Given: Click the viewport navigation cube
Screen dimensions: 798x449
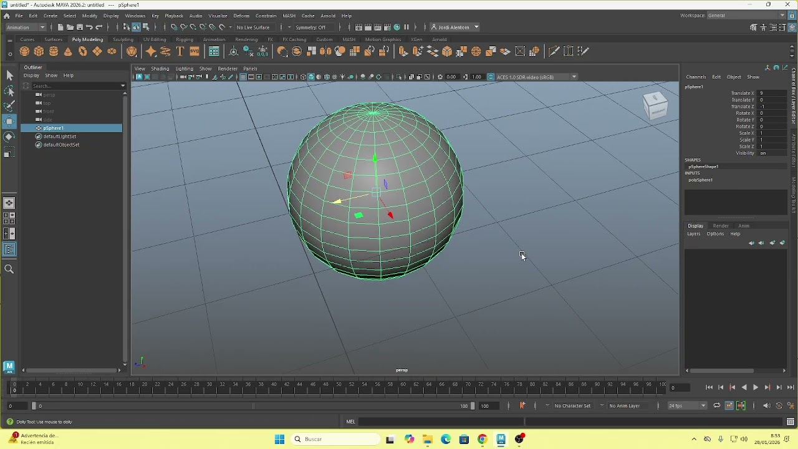Looking at the screenshot, I should pos(655,105).
